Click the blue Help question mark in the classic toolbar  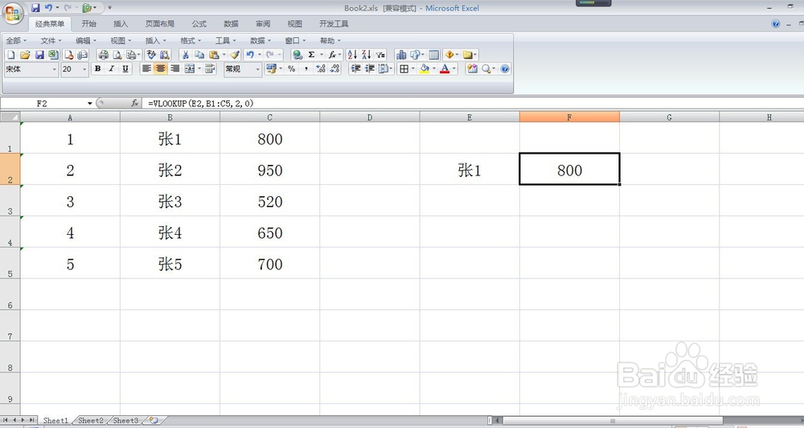tap(505, 68)
